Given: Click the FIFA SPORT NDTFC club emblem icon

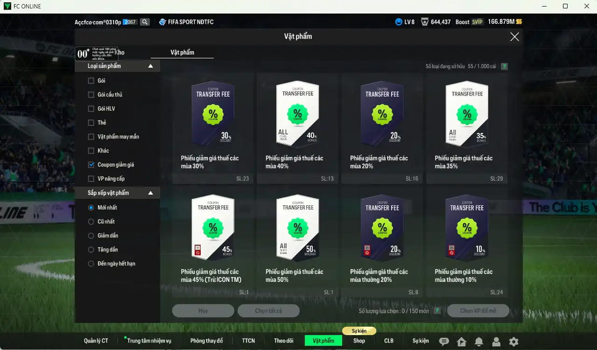Looking at the screenshot, I should pyautogui.click(x=162, y=22).
